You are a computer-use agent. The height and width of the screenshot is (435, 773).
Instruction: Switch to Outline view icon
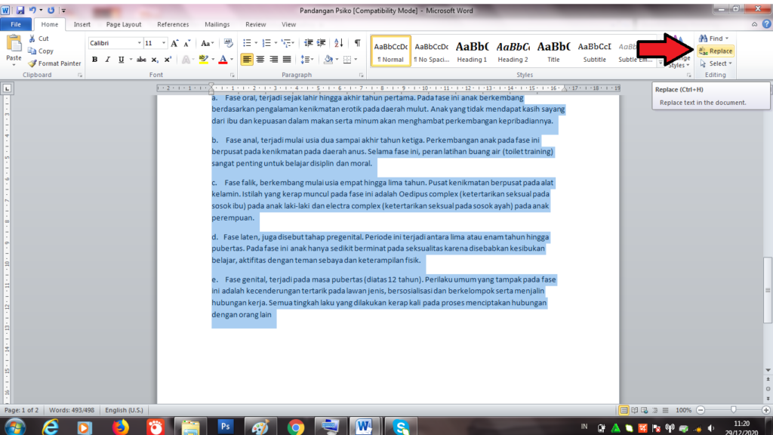[x=655, y=410]
